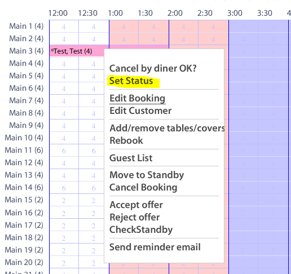291x274 pixels.
Task: Select Add/remove tables/covers entry
Action: pos(167,128)
